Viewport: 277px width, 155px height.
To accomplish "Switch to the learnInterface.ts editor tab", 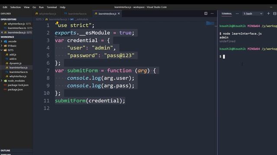I will (76, 14).
